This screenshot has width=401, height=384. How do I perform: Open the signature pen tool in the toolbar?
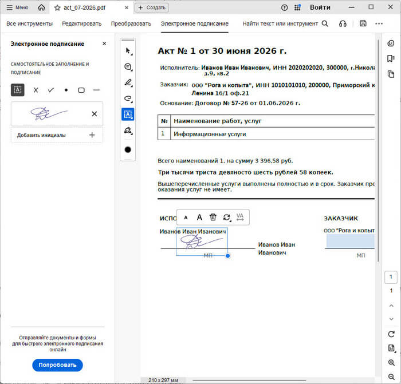click(x=128, y=130)
